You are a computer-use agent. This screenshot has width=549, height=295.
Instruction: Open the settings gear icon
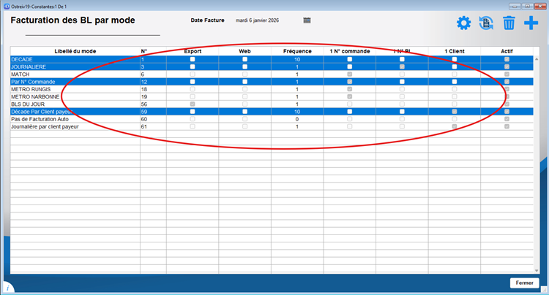point(463,23)
